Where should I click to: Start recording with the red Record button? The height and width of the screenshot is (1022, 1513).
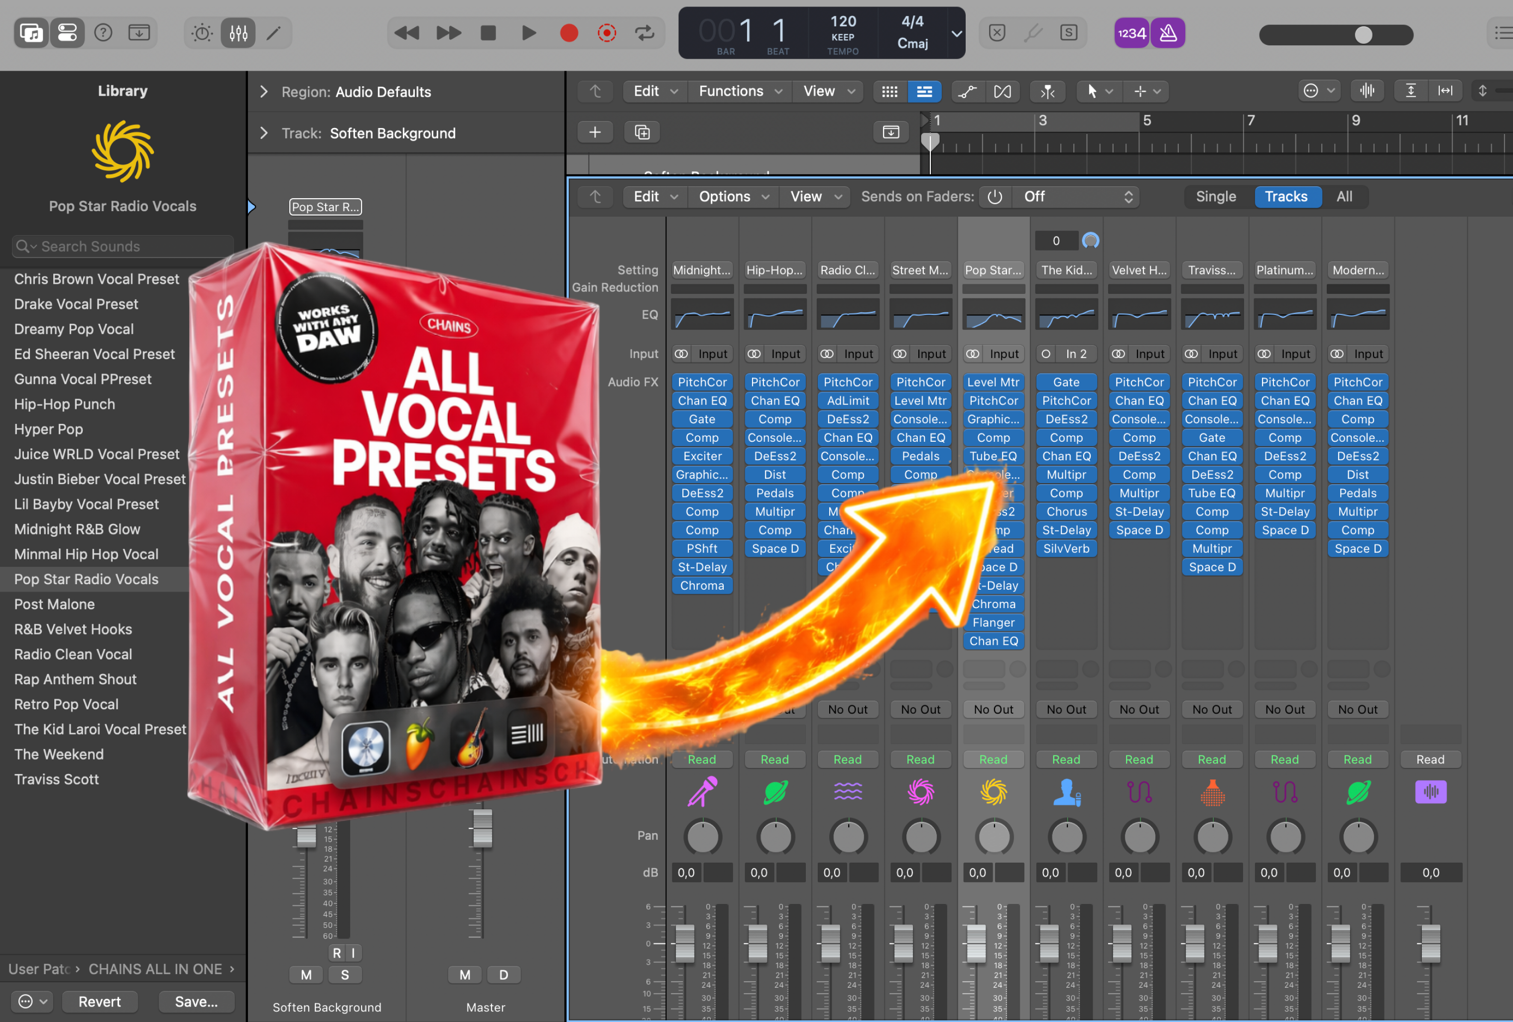pos(569,32)
